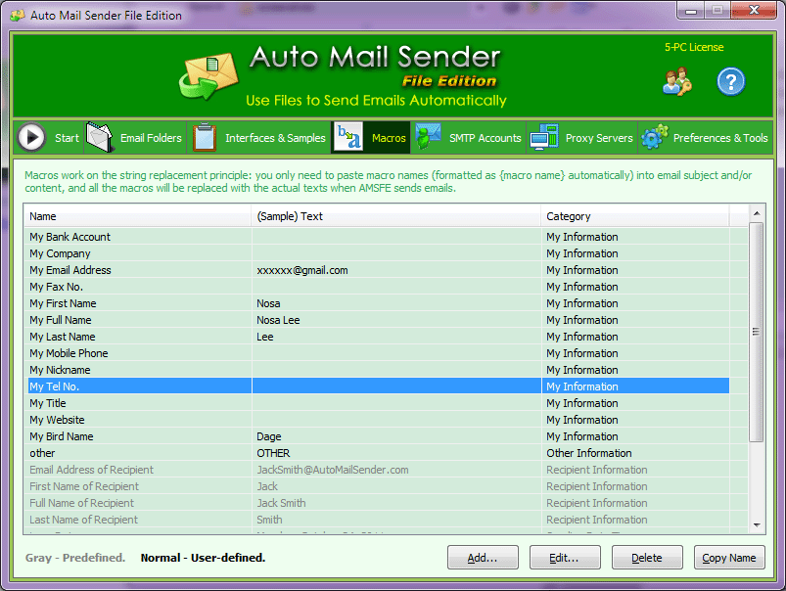Click the Proxy Servers computer icon
The width and height of the screenshot is (786, 591).
pyautogui.click(x=544, y=137)
